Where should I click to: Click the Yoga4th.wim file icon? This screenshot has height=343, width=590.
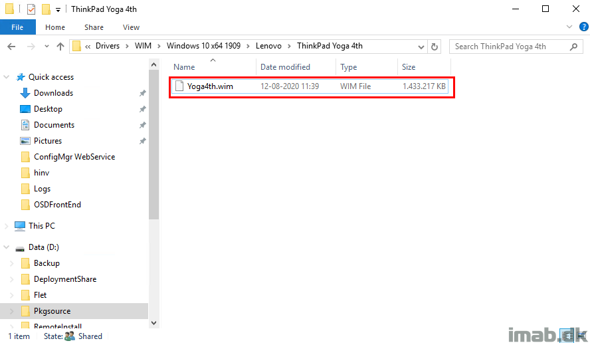[x=179, y=86]
